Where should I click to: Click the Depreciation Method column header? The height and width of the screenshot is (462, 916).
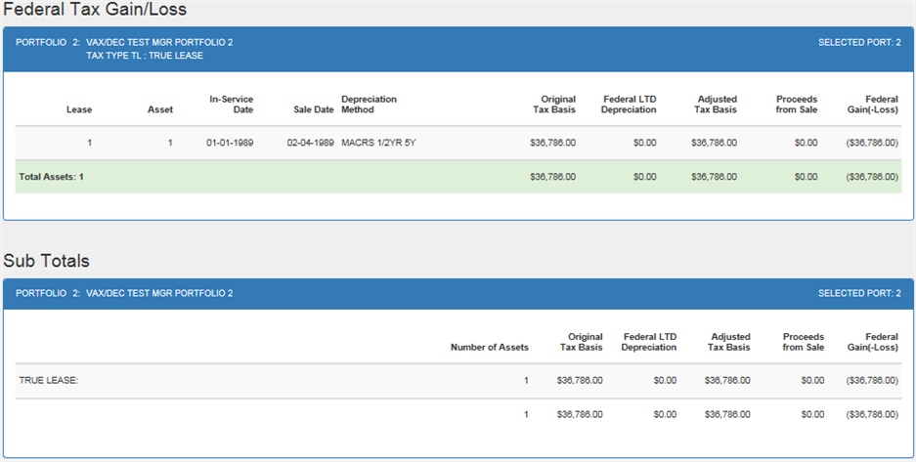click(x=370, y=105)
